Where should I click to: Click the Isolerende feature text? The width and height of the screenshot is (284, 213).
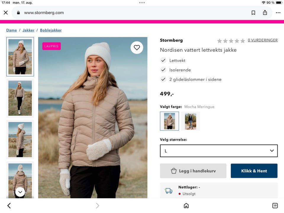pos(180,70)
